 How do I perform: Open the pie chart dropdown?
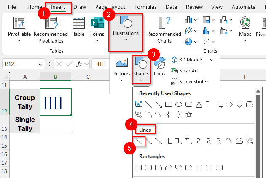(196, 42)
